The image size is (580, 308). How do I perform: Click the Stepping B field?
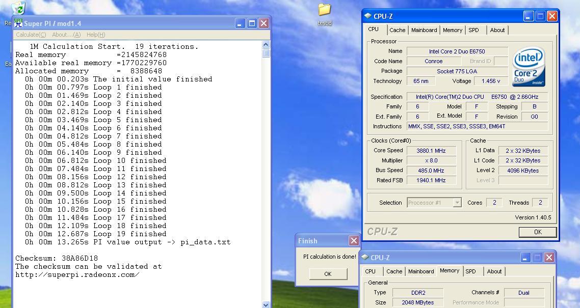click(535, 106)
